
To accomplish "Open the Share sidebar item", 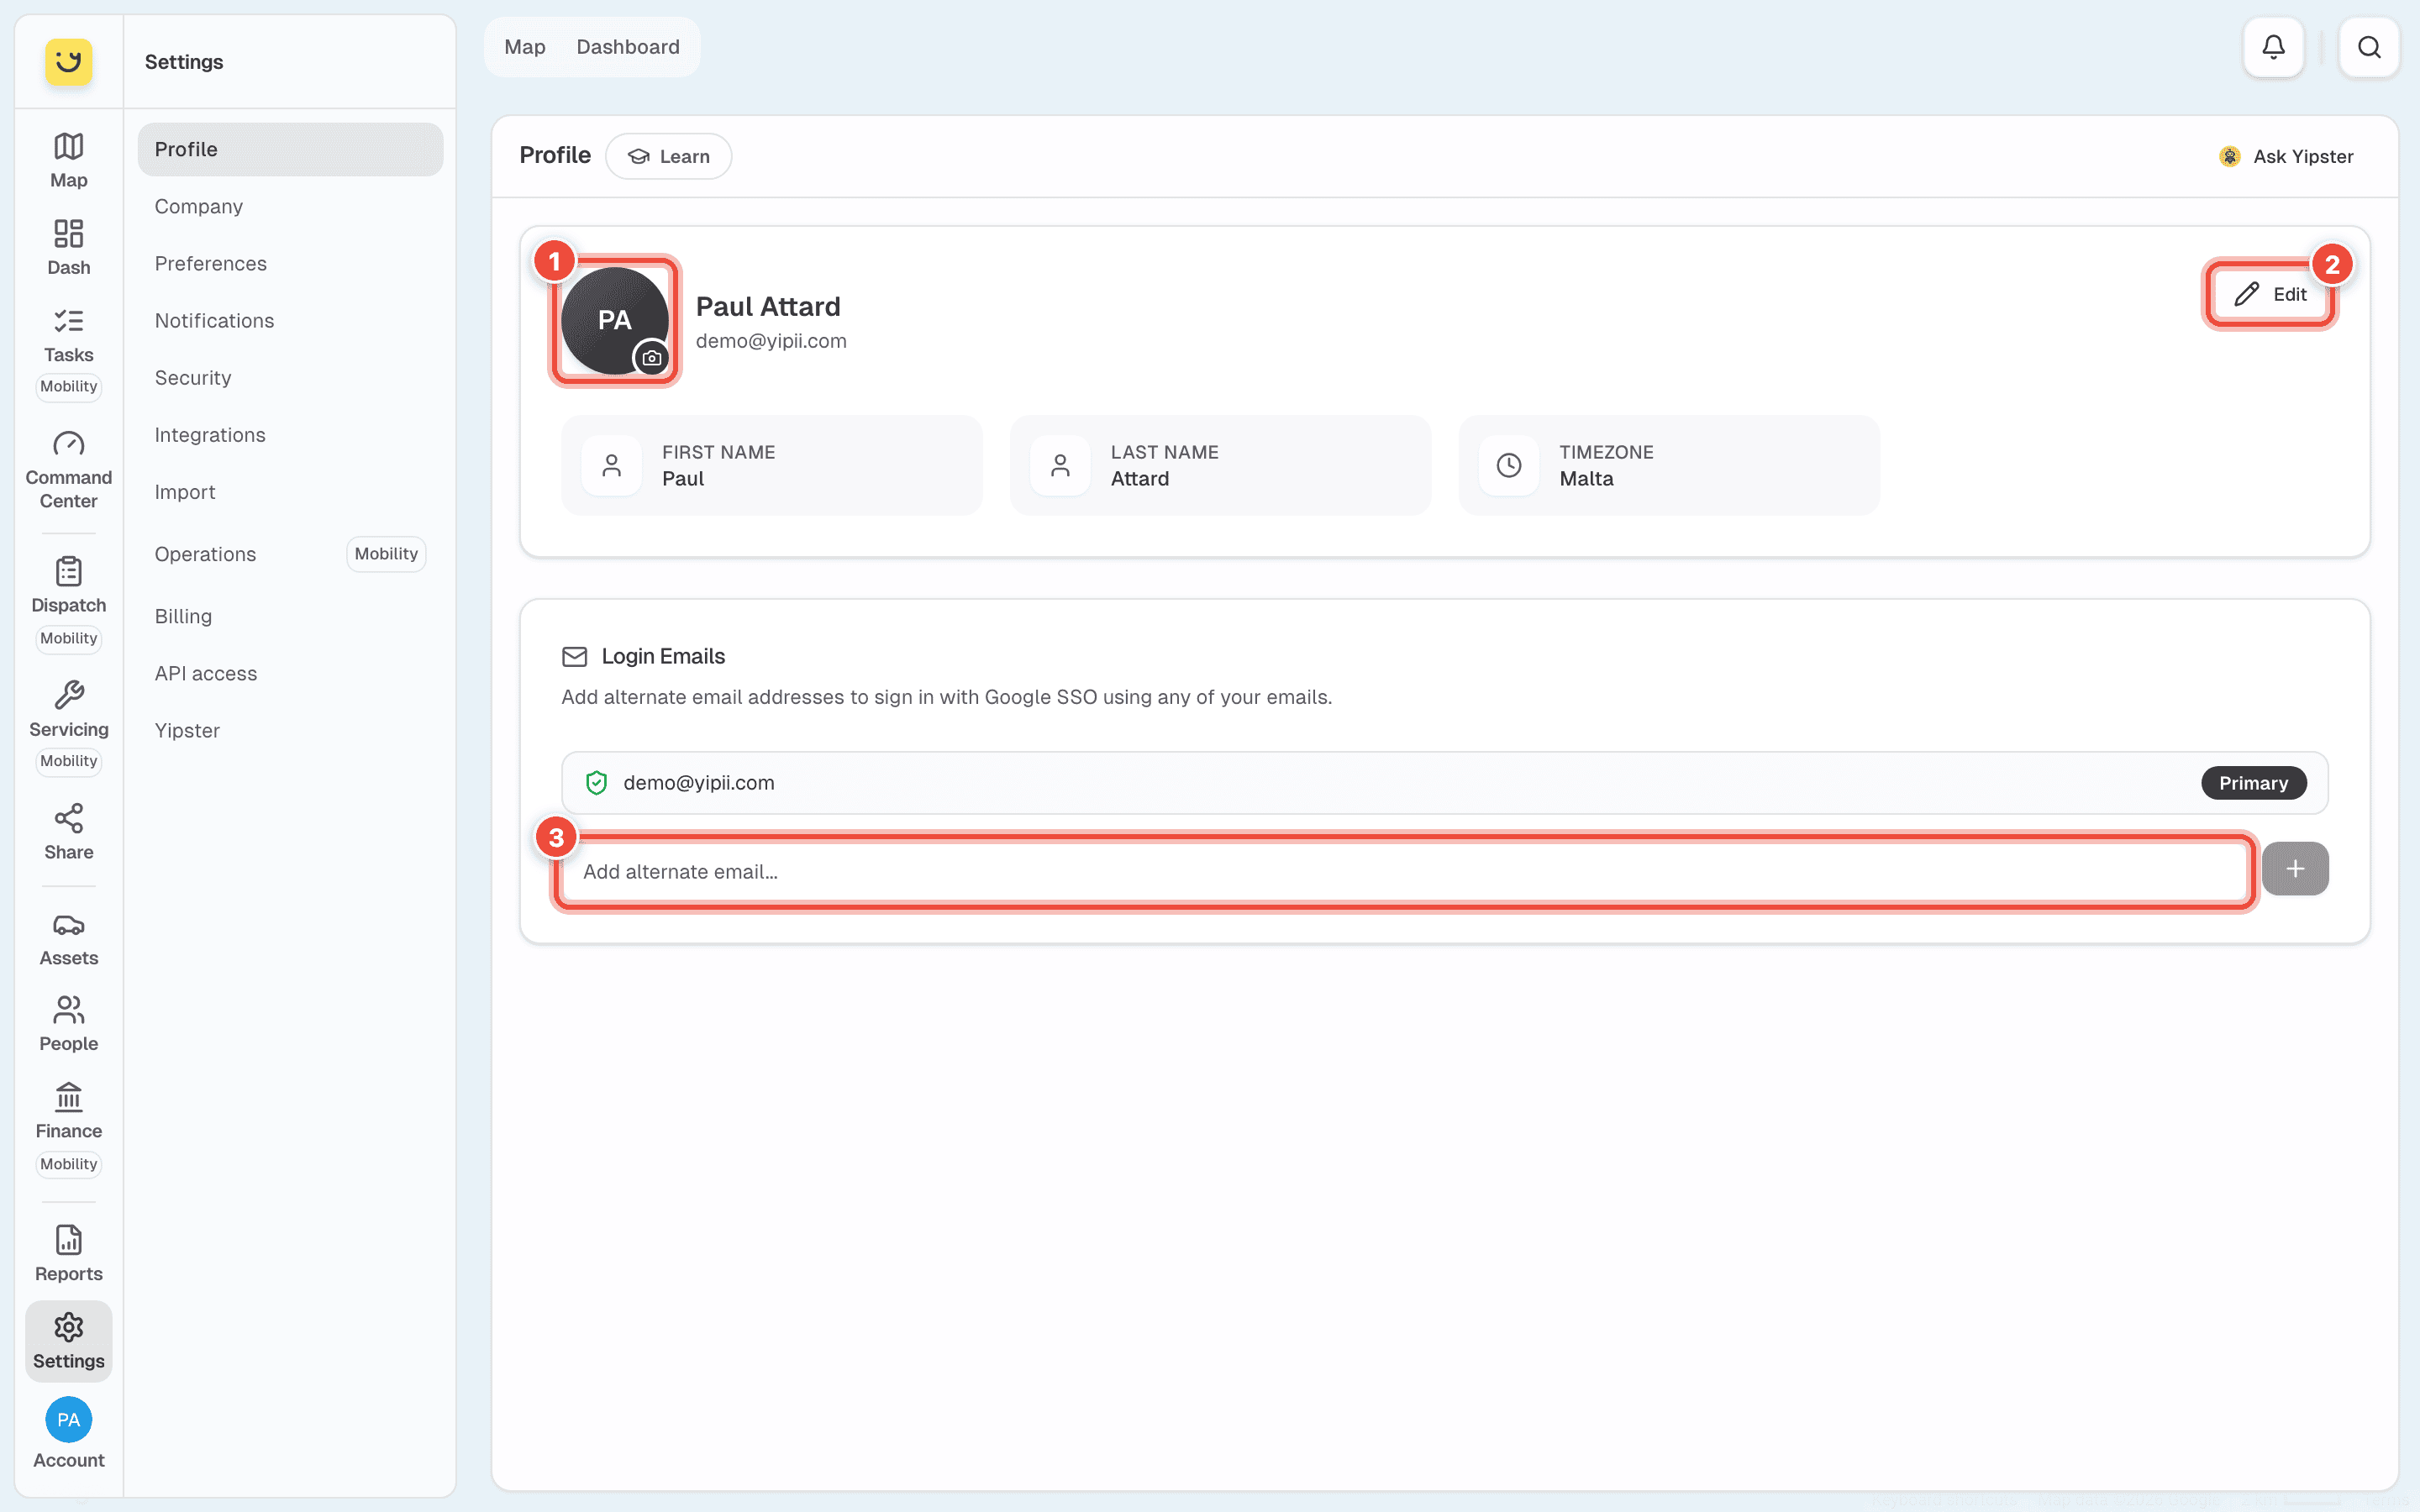I will 68,832.
